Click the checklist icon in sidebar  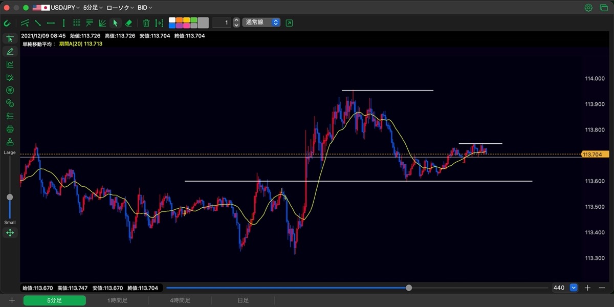point(10,116)
